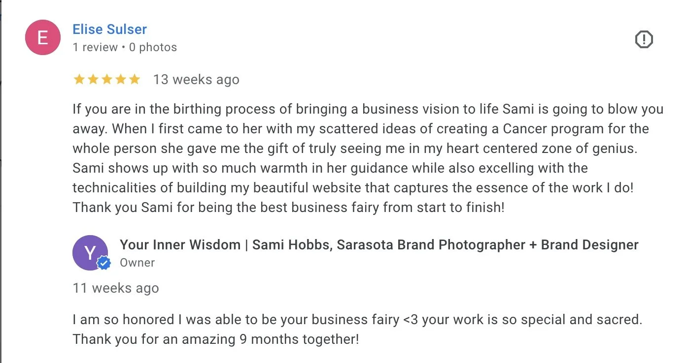Click the fifth gold rating star
This screenshot has width=688, height=363.
pyautogui.click(x=135, y=79)
